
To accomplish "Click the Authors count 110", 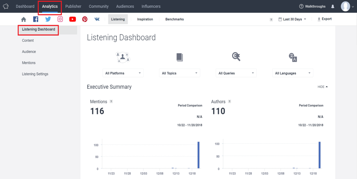I will pos(218,111).
